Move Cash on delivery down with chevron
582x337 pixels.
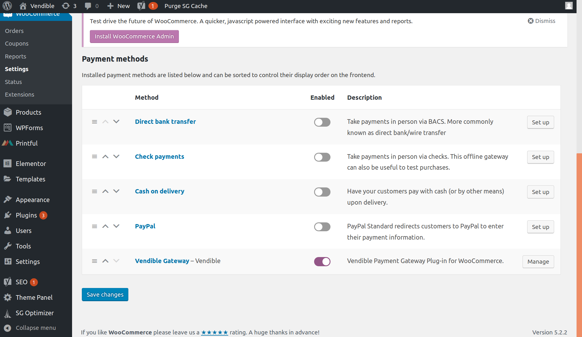click(116, 191)
